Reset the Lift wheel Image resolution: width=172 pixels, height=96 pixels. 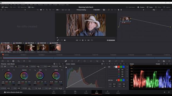pos(14,70)
